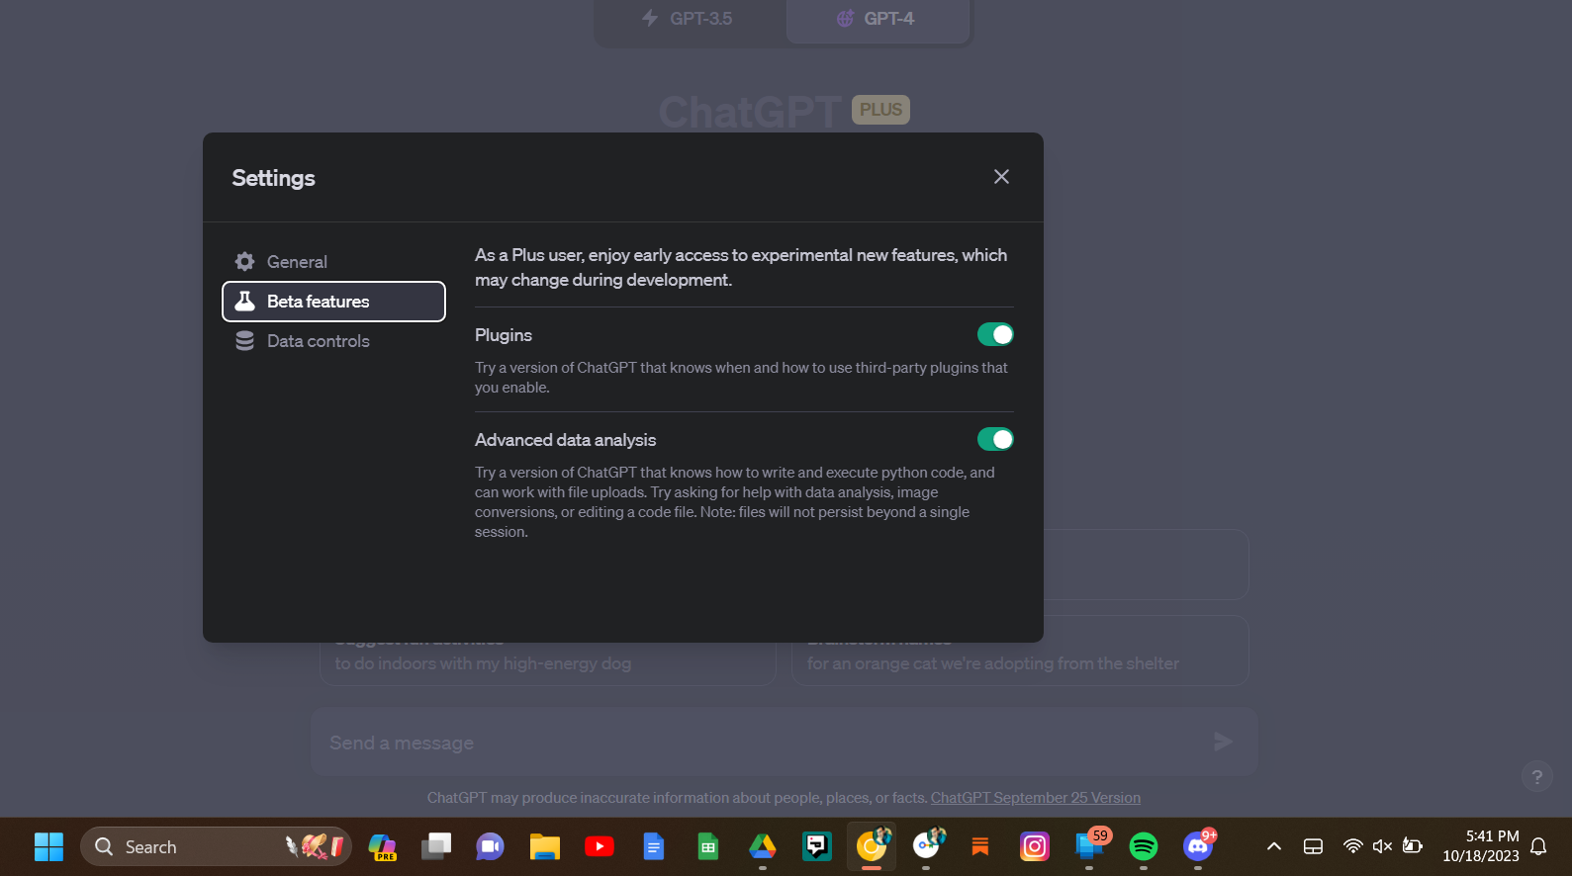1572x876 pixels.
Task: Open the Windows Start menu
Action: pyautogui.click(x=48, y=847)
